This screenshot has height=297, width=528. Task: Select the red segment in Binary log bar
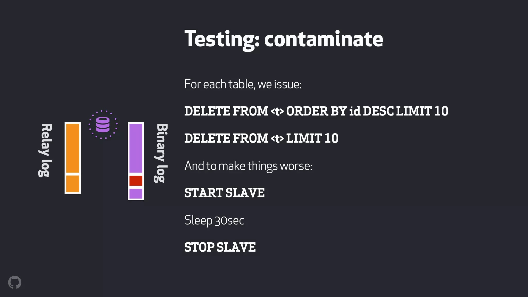(136, 181)
